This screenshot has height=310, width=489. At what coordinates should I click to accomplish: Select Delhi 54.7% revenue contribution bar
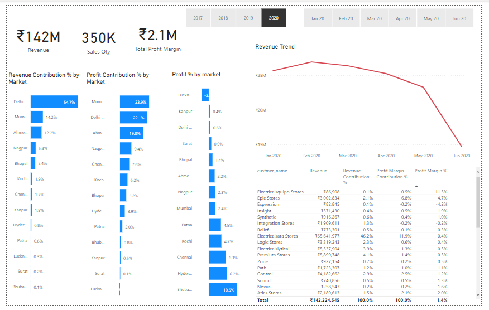(54, 101)
